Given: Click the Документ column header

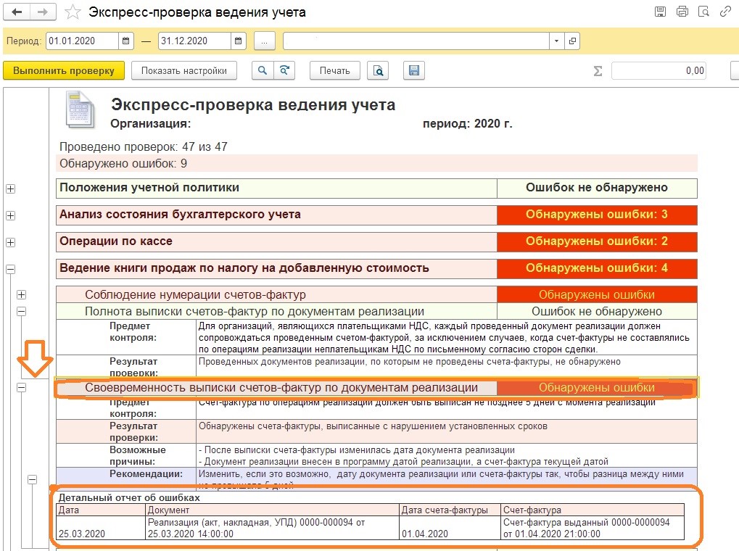Looking at the screenshot, I should [x=273, y=510].
